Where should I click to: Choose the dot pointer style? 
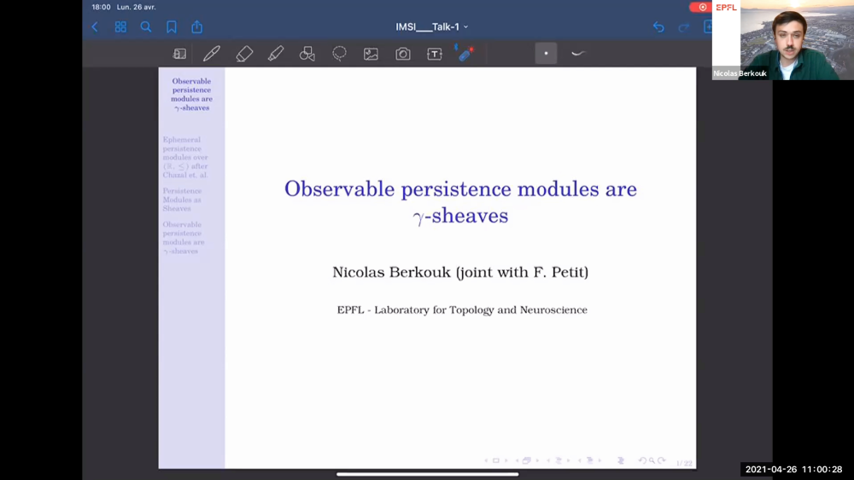pos(546,53)
